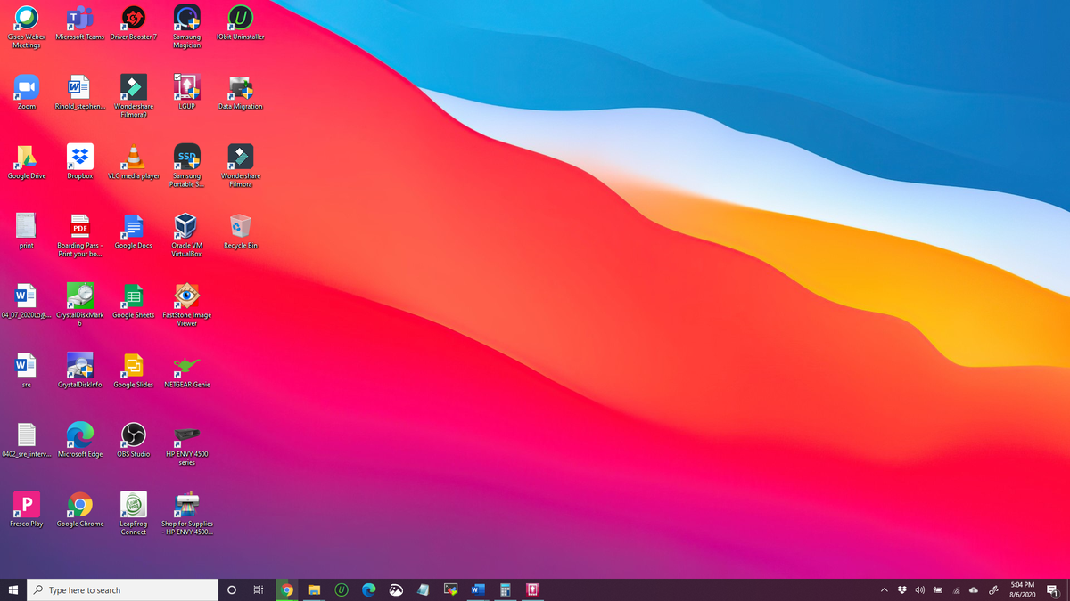
Task: Open IObit Uninstaller from taskbar
Action: (341, 589)
